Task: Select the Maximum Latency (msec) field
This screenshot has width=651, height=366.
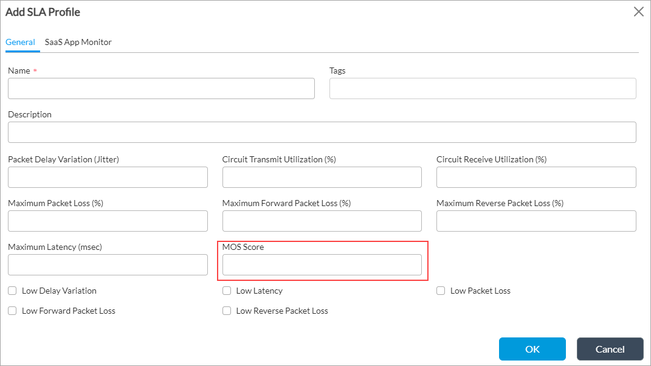Action: pos(108,264)
